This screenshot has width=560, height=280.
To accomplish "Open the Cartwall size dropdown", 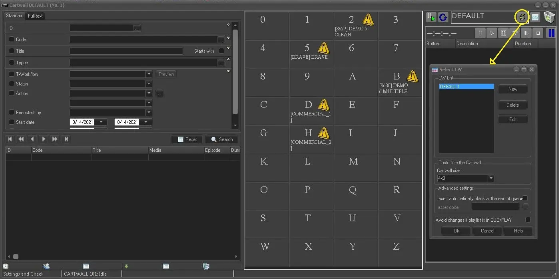I will click(x=491, y=179).
